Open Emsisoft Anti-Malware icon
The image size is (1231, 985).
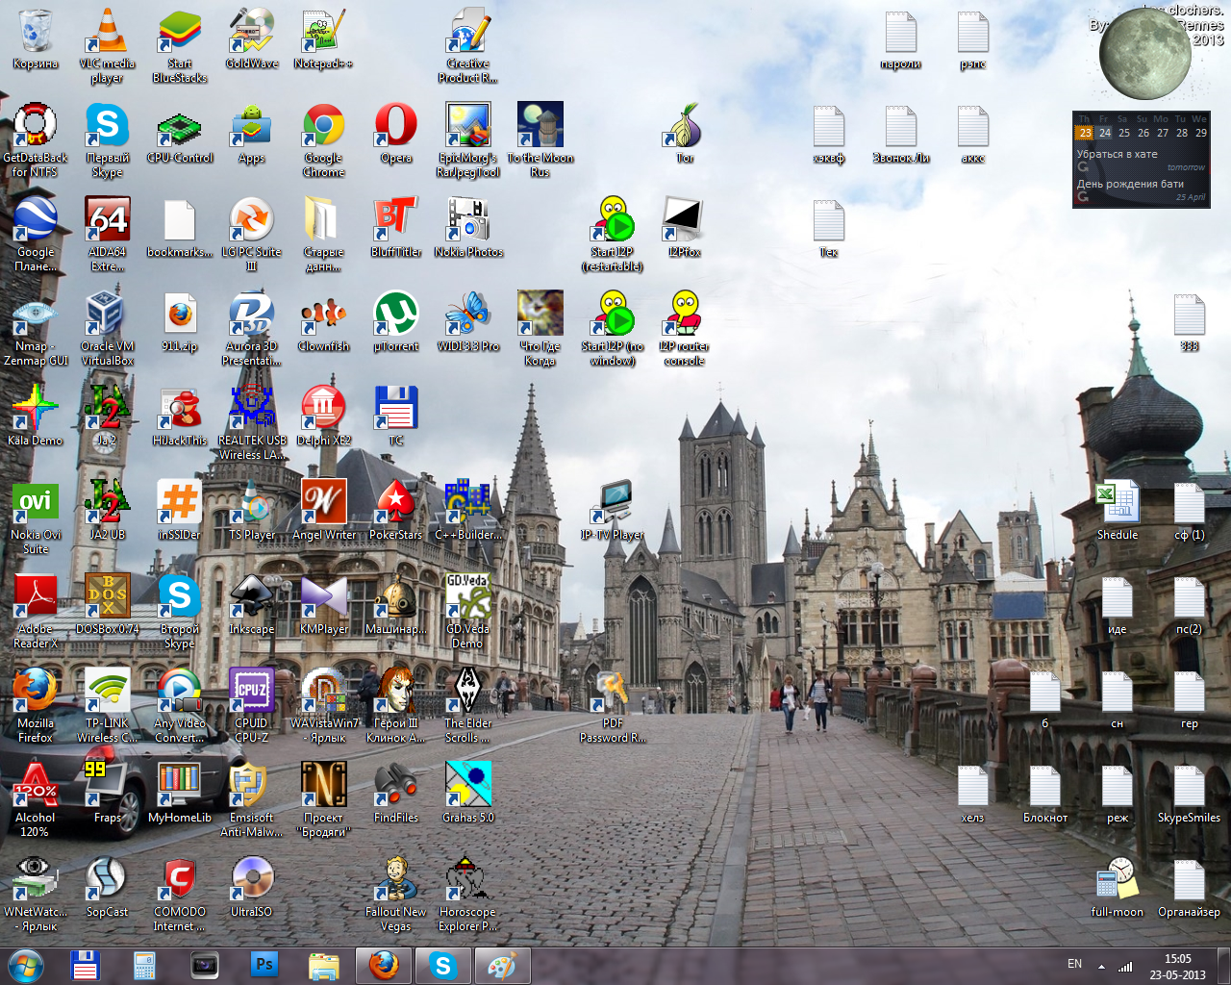coord(252,799)
